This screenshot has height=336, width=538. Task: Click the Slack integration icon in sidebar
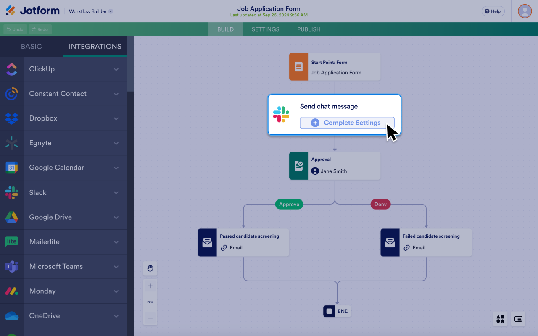12,192
